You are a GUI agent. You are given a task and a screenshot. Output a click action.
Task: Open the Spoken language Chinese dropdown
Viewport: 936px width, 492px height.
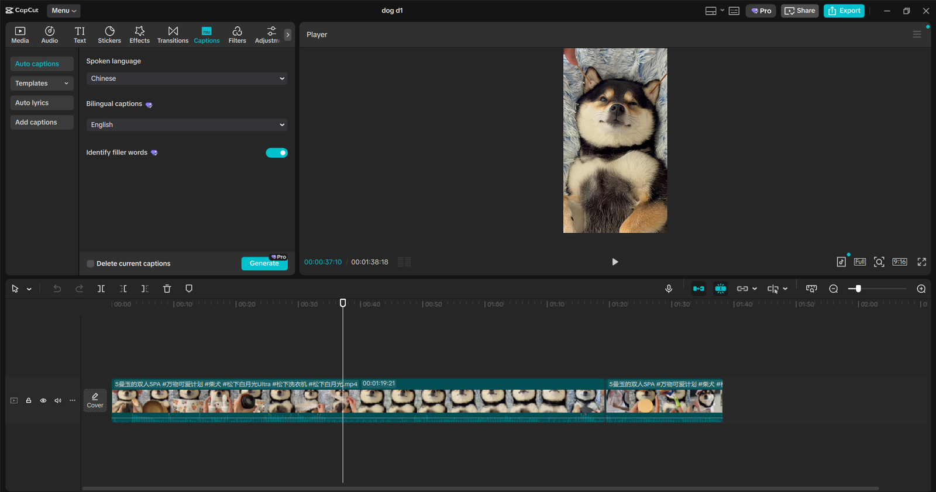(187, 78)
